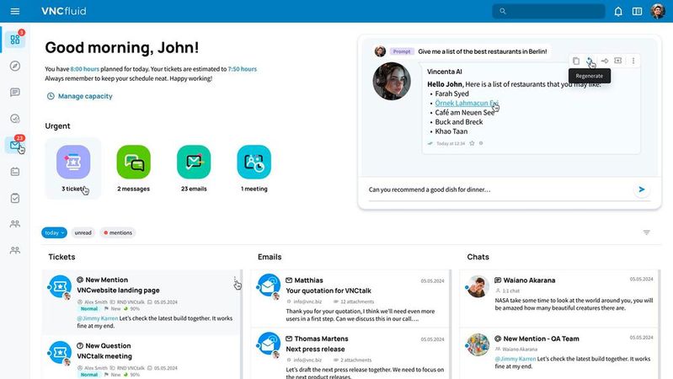Open Thomas Martens's Next press release email
This screenshot has width=673, height=379.
350,354
